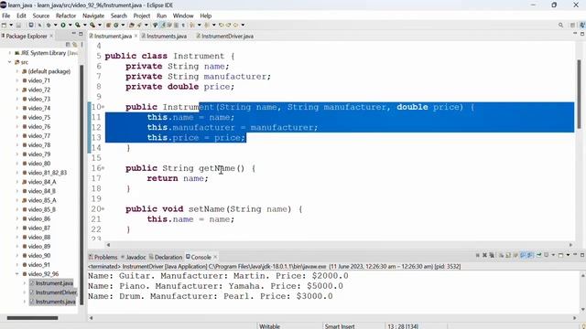Toggle Link with Editor in Package Explorer
The width and height of the screenshot is (586, 329).
[x=75, y=45]
